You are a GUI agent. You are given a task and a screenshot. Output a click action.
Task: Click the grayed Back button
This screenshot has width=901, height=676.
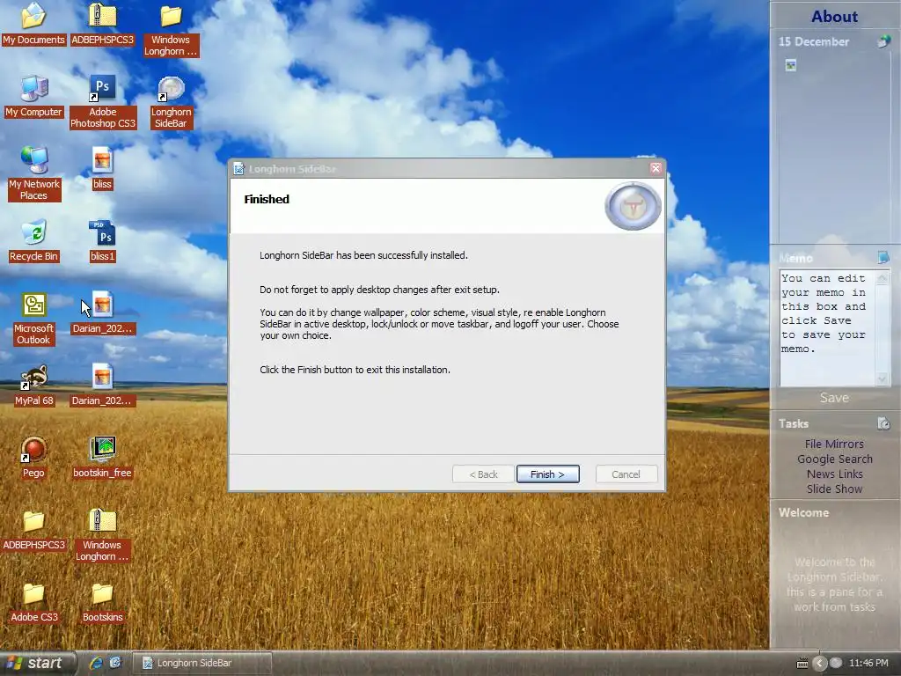(x=483, y=474)
